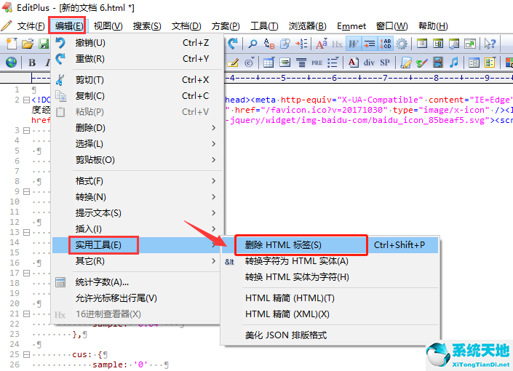Toggle auto indent toolbar button
The image size is (513, 371).
(370, 44)
